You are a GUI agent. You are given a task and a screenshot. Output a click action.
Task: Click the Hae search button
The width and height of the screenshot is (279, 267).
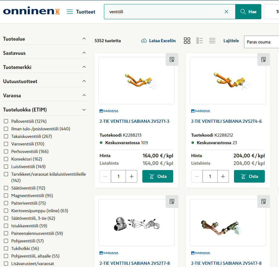tap(248, 12)
